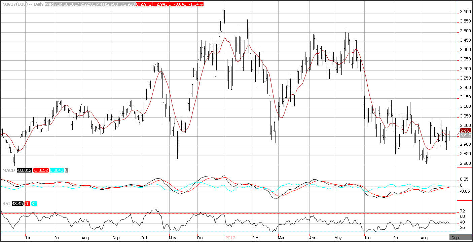Click the gray MACD zero-line 0 box
Viewport: 473px width, 242px height.
click(67, 171)
